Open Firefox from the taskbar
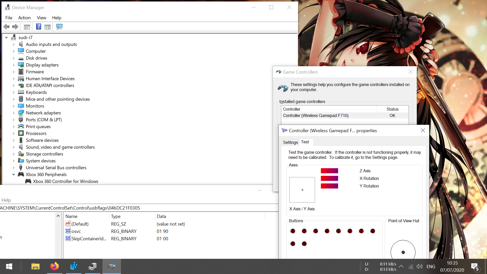The height and width of the screenshot is (274, 487). (54, 266)
